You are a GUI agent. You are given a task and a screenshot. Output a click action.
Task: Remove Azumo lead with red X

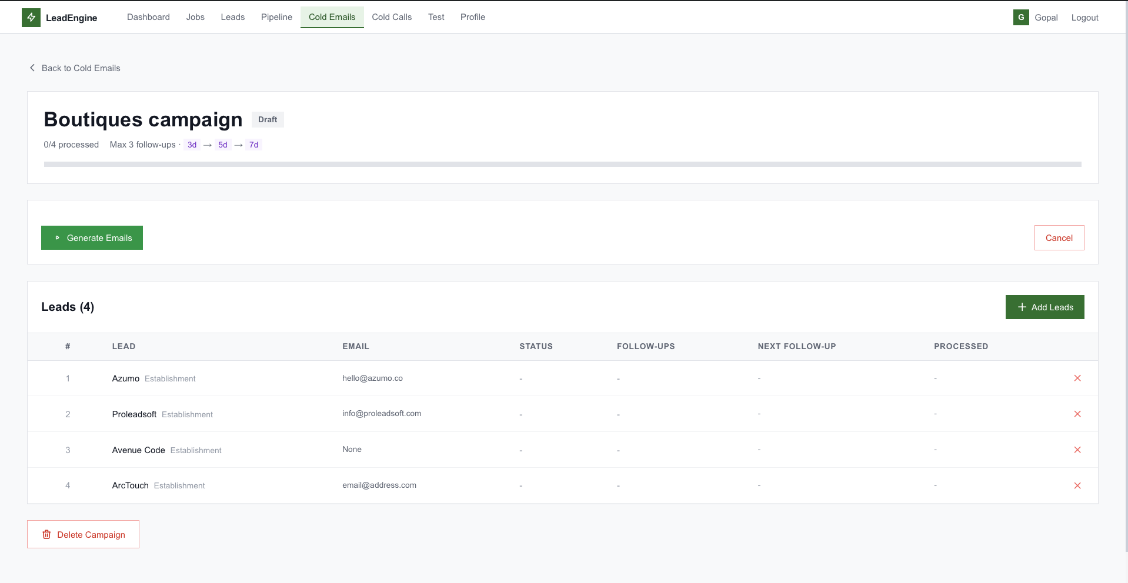pos(1077,378)
